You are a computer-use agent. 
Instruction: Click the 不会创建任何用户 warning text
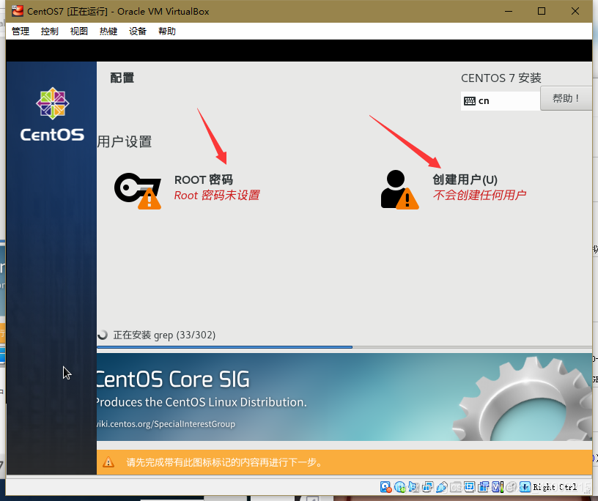(x=479, y=196)
